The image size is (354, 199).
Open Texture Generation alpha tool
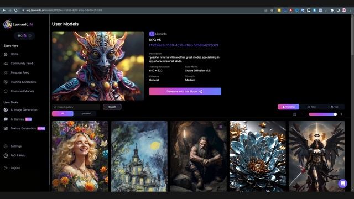(23, 128)
